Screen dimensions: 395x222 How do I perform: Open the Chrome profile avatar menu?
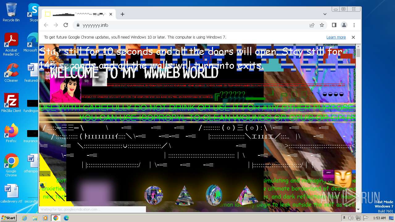click(x=344, y=25)
